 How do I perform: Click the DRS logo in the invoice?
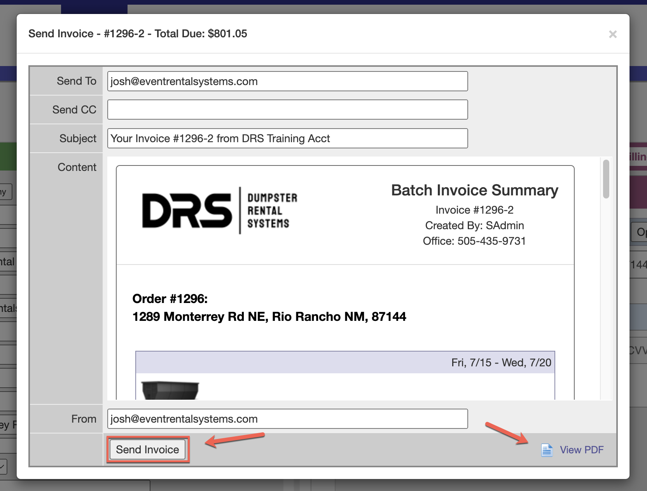[187, 211]
